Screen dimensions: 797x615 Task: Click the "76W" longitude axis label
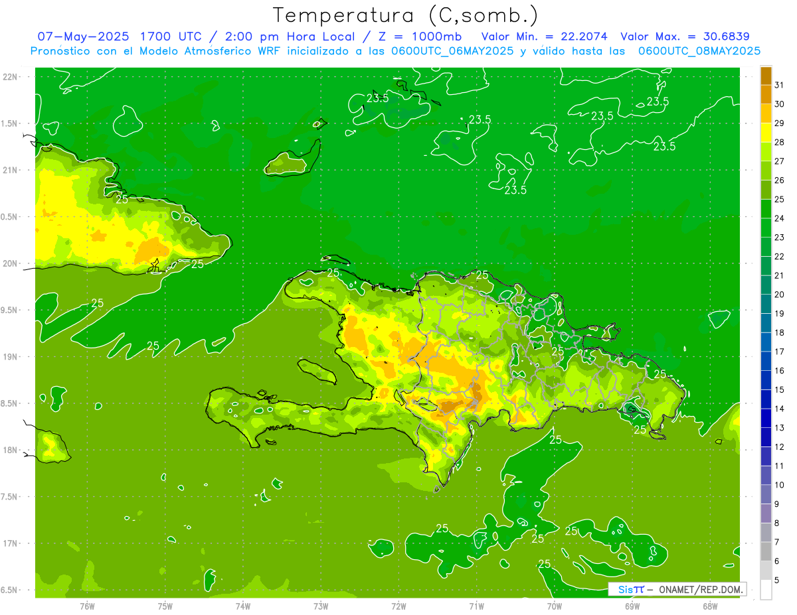[87, 606]
